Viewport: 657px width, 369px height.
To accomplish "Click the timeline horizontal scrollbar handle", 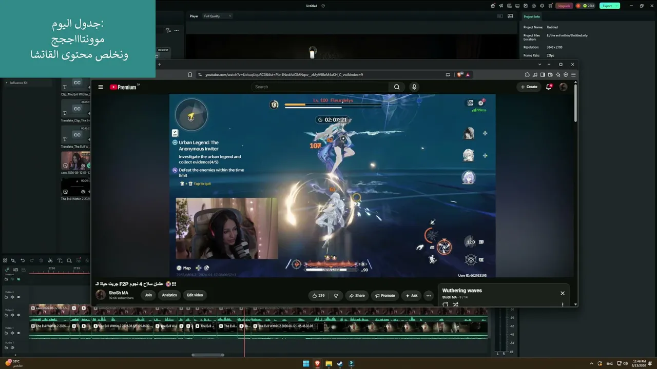I will coord(208,355).
